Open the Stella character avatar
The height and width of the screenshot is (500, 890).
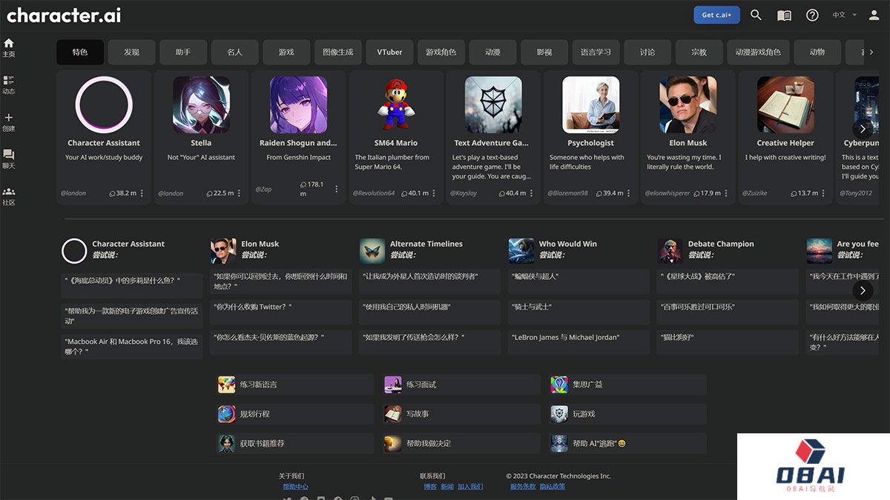click(x=202, y=104)
